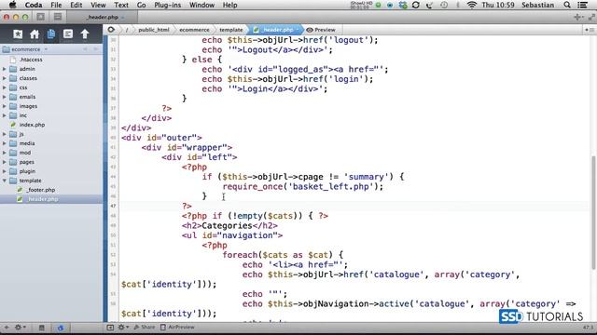
Task: Open the Navigator sidebar panel icon
Action: point(68,34)
